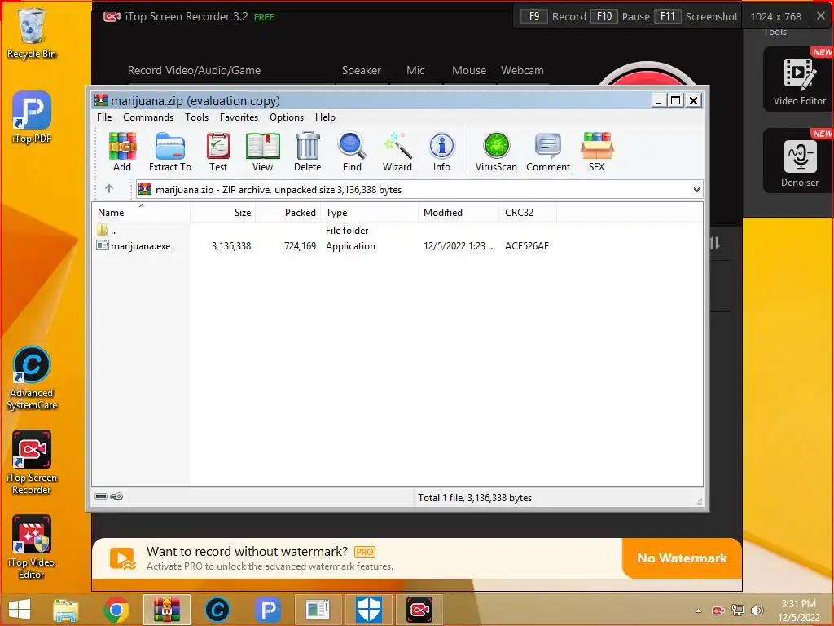Open the Denoiser tool in iTop
Viewport: 834px width, 626px height.
pos(800,161)
